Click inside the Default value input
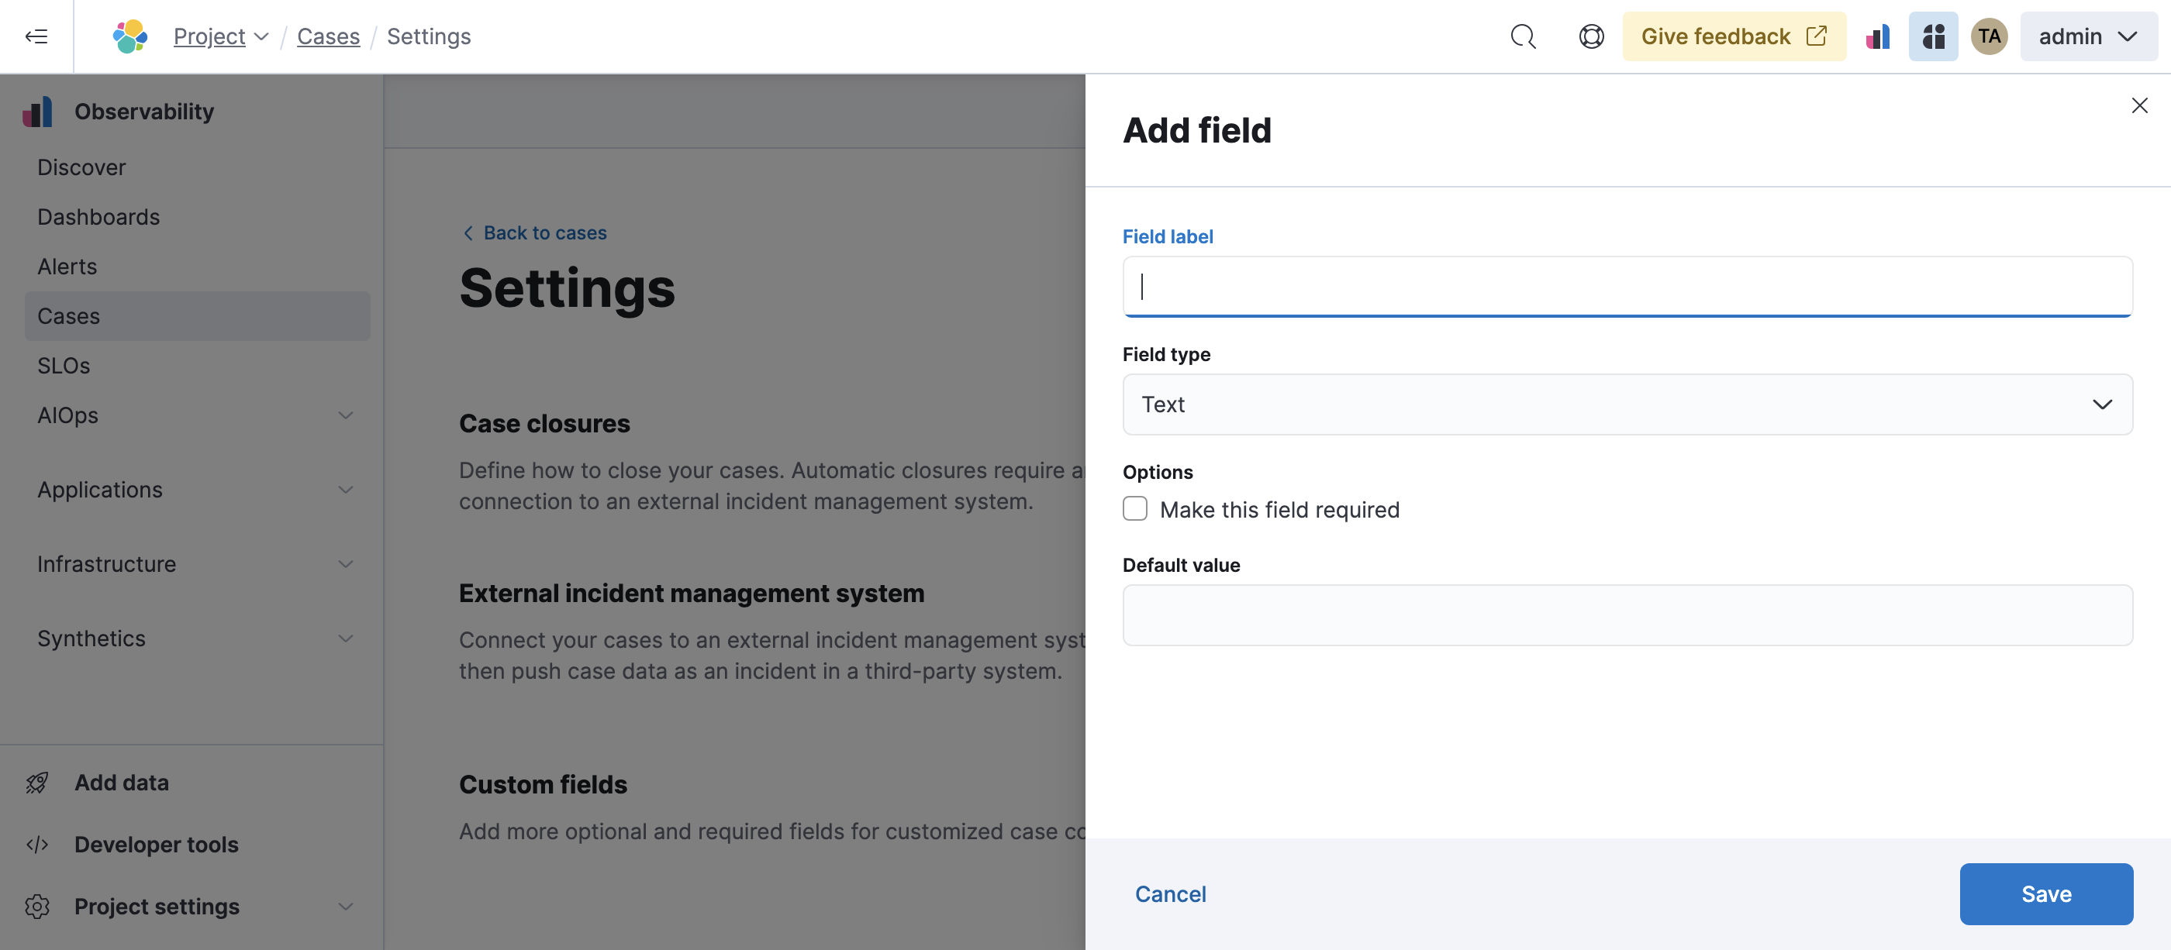 [1626, 616]
